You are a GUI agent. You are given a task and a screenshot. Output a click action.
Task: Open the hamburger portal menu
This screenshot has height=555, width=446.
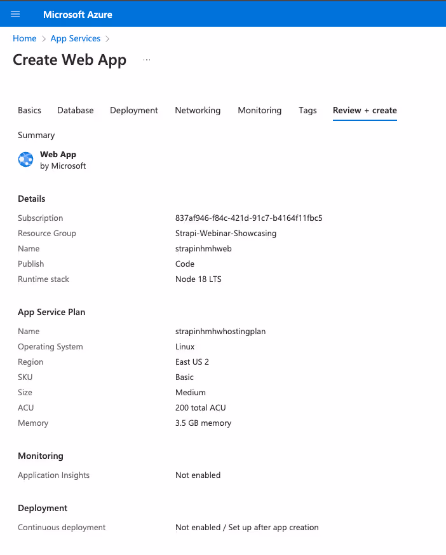click(15, 14)
